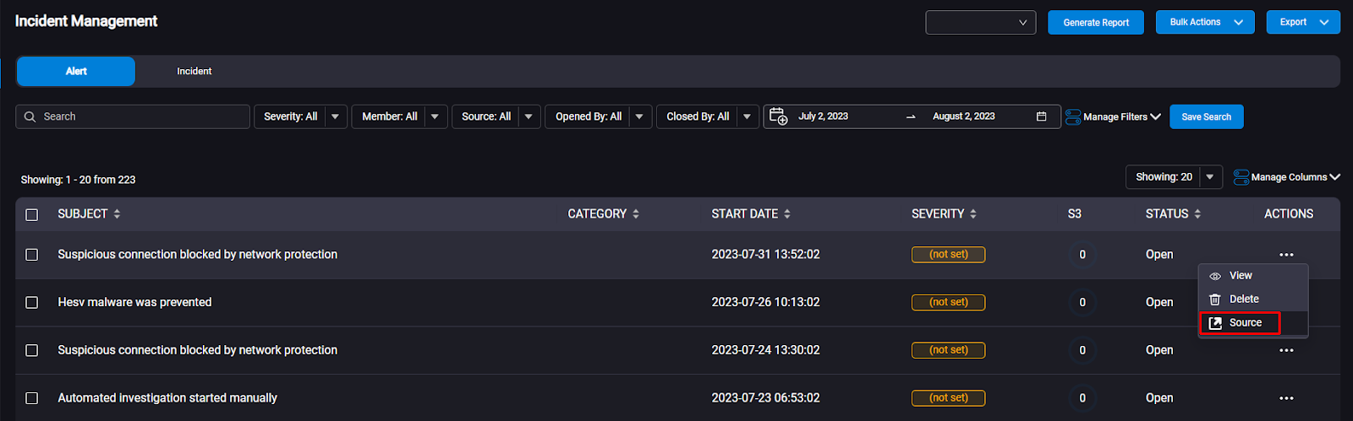Viewport: 1353px width, 421px height.
Task: Open the three-dot actions menu for 2023-07-24 alert
Action: pos(1286,350)
